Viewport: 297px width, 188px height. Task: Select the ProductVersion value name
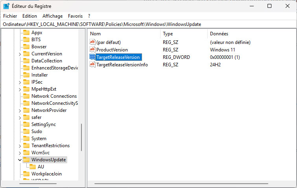[x=112, y=50]
